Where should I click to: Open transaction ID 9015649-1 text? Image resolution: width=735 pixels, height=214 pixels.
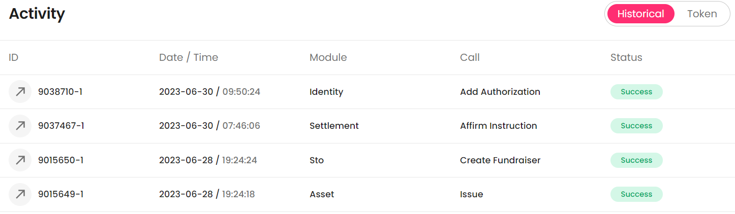(x=60, y=194)
